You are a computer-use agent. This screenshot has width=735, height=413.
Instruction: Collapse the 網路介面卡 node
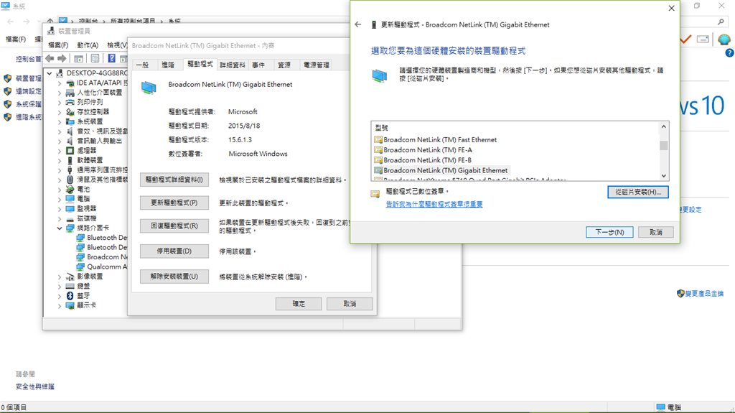(x=60, y=228)
